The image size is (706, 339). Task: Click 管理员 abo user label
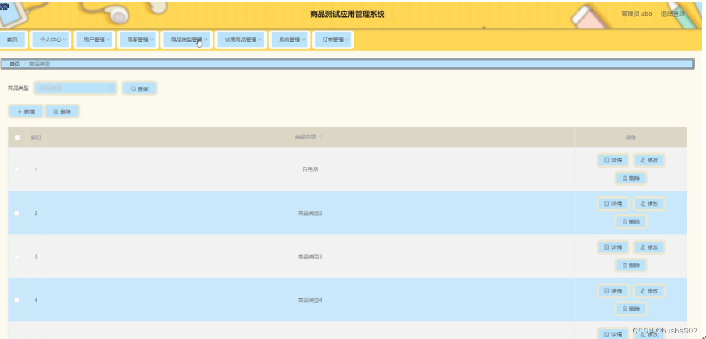[x=637, y=14]
